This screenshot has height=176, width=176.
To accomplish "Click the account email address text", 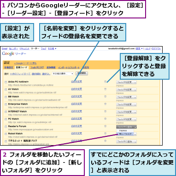I will tap(121, 48).
